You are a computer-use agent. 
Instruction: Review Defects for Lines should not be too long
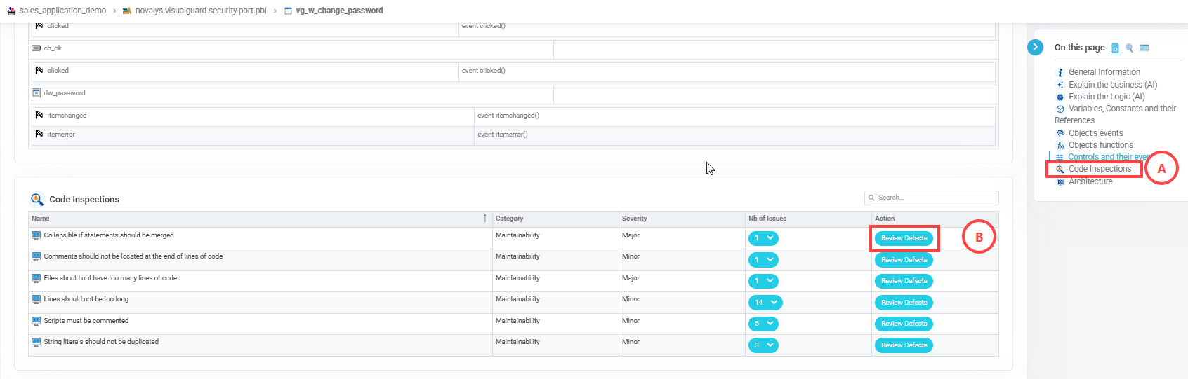904,303
